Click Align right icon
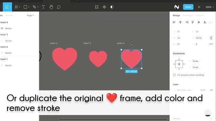Screen dimensions: 216x121 (x=187, y=22)
